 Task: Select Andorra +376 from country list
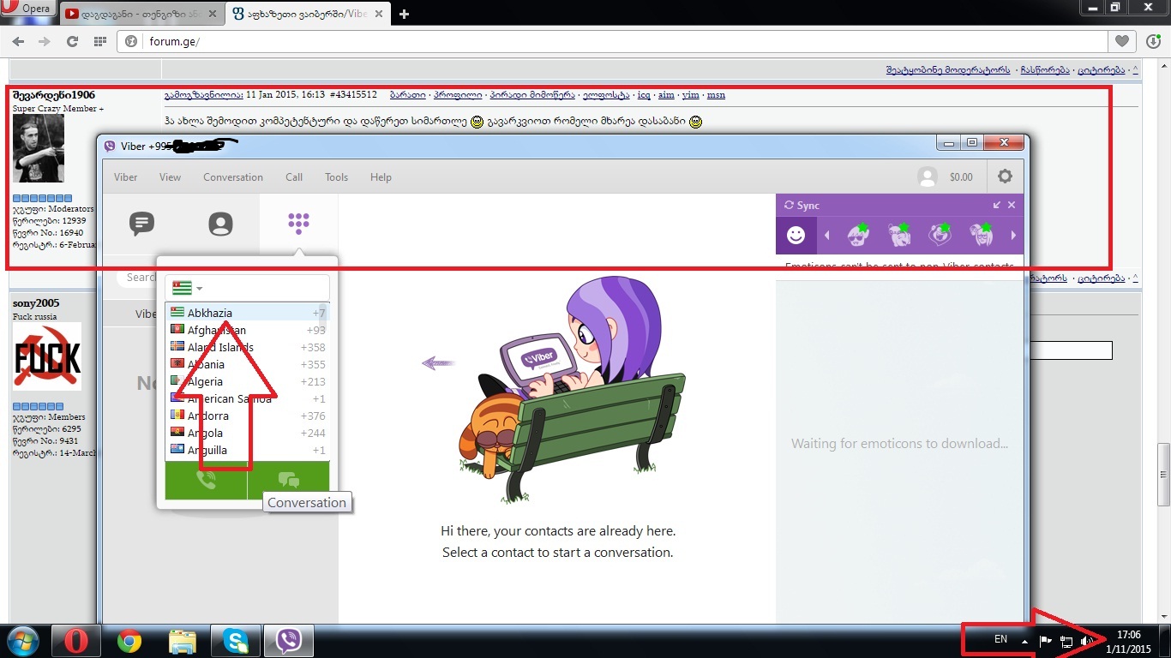(247, 416)
